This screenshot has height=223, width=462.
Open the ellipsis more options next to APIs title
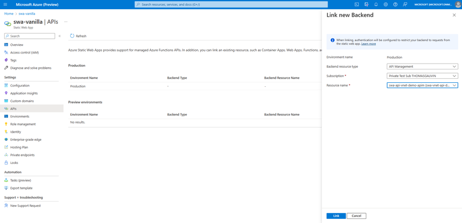[x=66, y=22]
